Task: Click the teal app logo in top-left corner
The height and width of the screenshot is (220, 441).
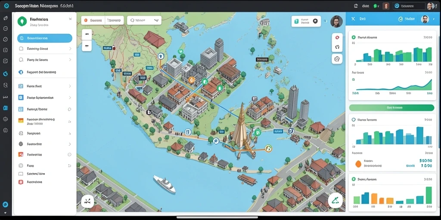Action: point(6,6)
